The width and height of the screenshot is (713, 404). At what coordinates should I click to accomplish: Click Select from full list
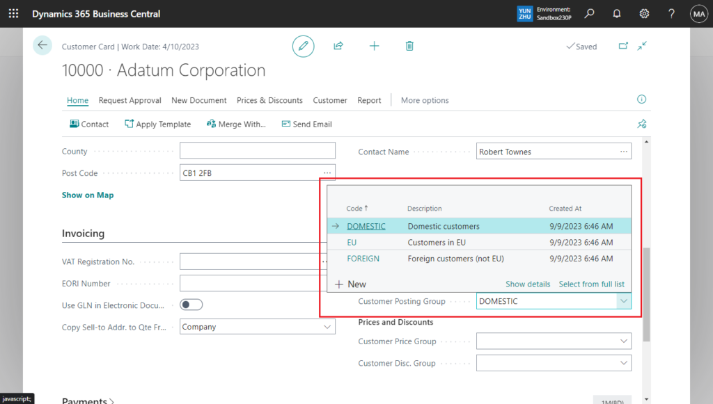click(592, 284)
